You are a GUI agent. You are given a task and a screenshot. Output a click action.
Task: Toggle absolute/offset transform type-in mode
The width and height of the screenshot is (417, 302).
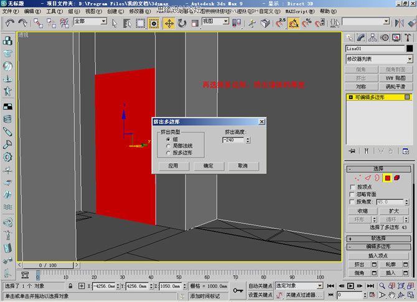point(82,286)
